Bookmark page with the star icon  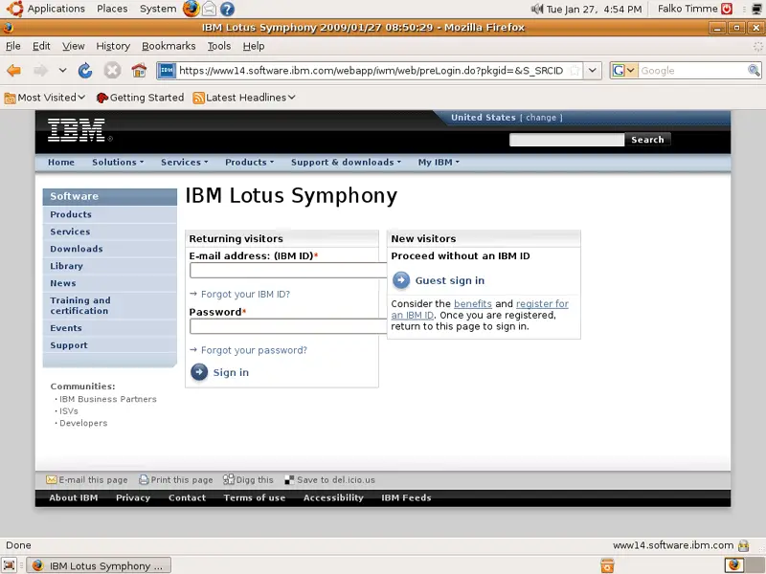click(575, 70)
